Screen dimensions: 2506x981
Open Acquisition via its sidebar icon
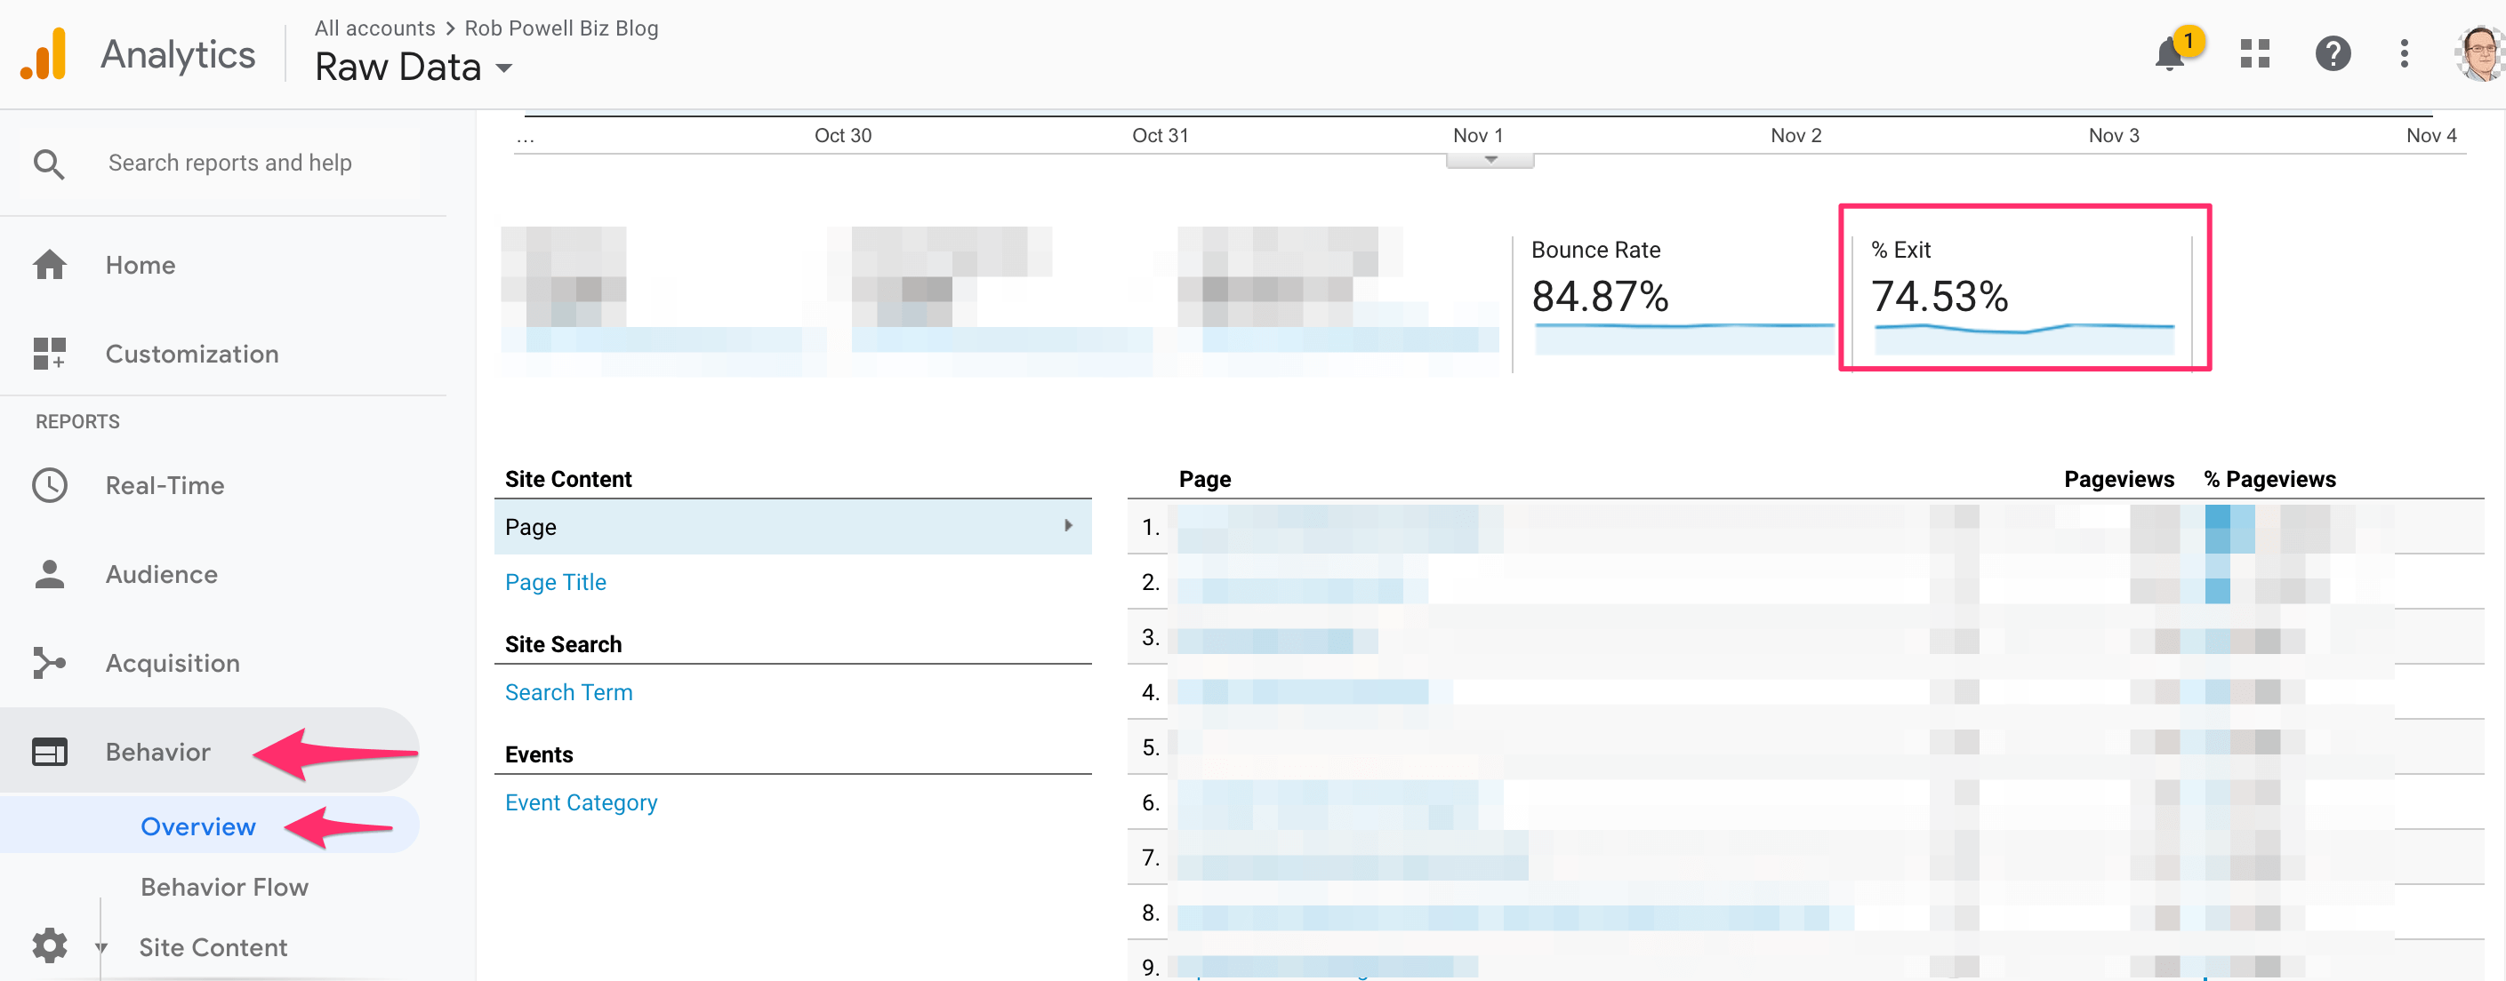click(x=51, y=662)
